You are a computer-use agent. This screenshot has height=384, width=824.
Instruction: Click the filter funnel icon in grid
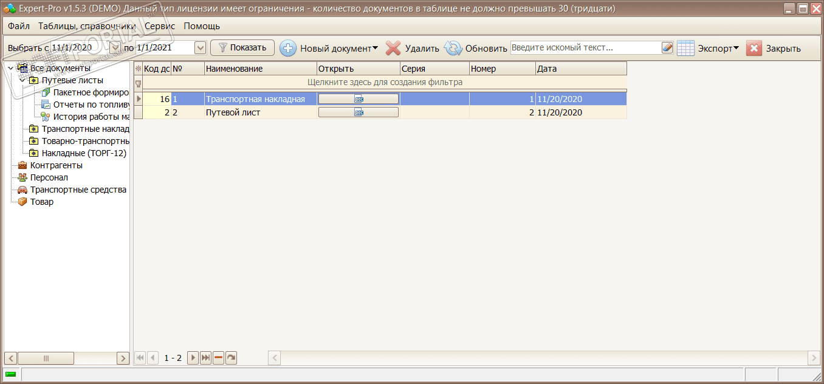click(138, 83)
